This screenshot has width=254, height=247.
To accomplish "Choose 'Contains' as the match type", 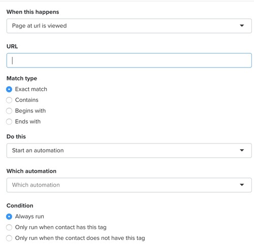I will (9, 100).
